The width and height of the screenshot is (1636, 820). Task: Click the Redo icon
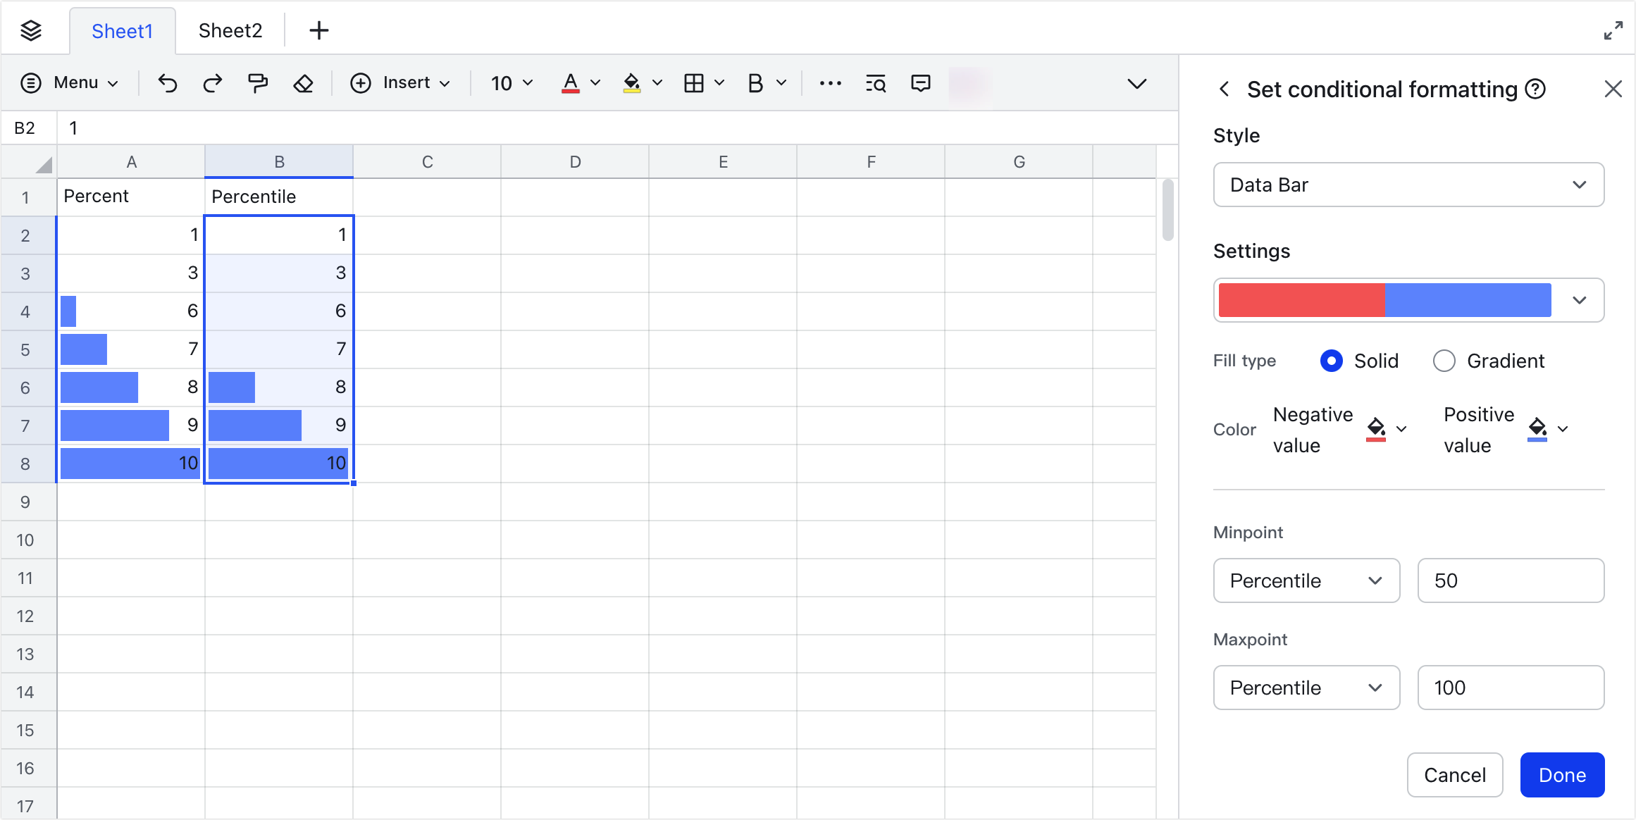(212, 83)
